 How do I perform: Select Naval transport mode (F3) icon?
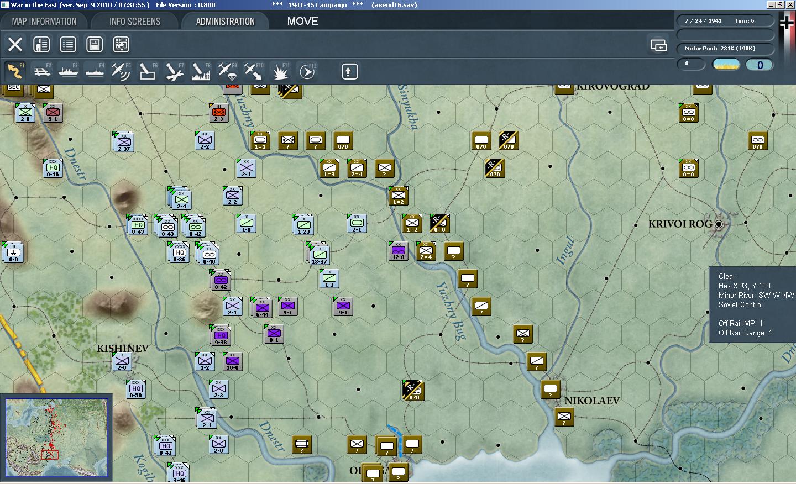click(x=69, y=72)
